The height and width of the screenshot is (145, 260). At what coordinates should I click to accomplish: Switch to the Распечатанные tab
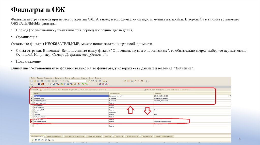click(132, 137)
